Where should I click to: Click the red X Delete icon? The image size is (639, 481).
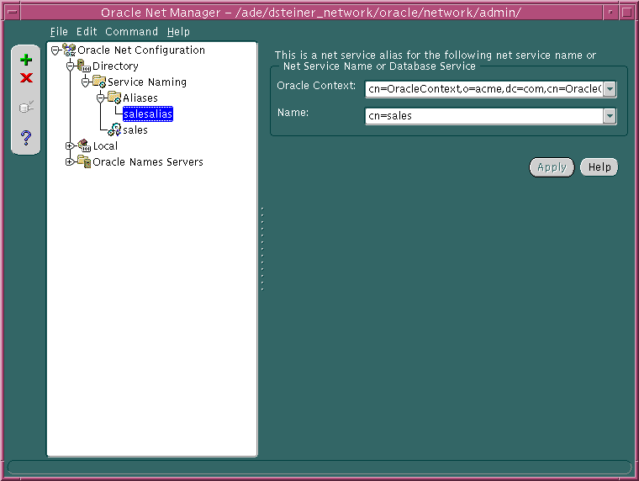point(26,77)
